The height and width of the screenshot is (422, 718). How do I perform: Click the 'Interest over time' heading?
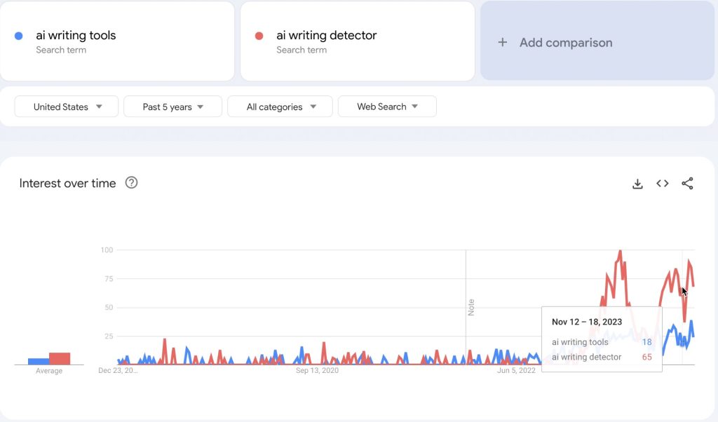click(x=67, y=183)
